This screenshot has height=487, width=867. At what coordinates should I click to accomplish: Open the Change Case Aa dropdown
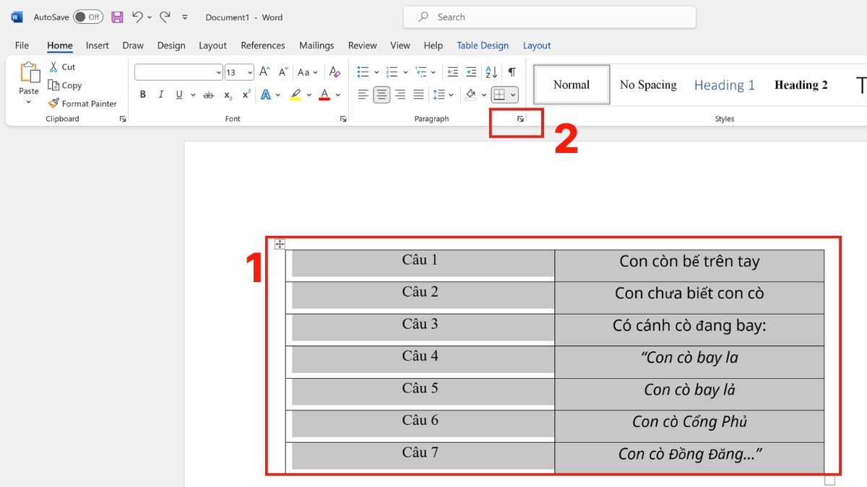pos(308,72)
